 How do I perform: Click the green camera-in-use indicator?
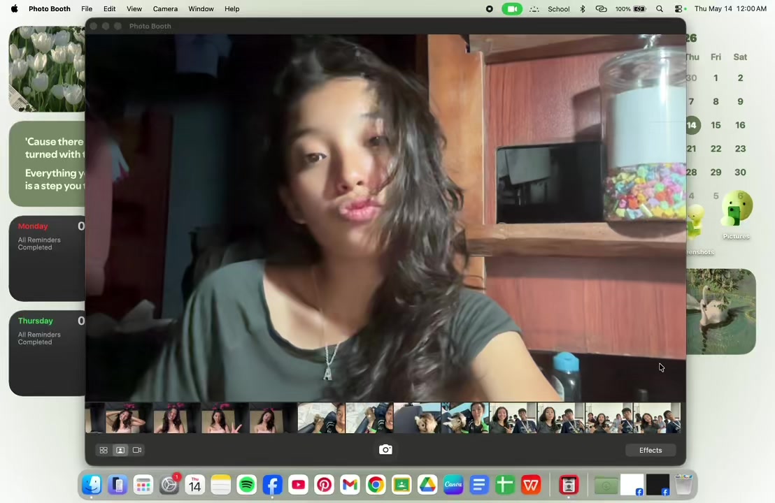point(512,9)
